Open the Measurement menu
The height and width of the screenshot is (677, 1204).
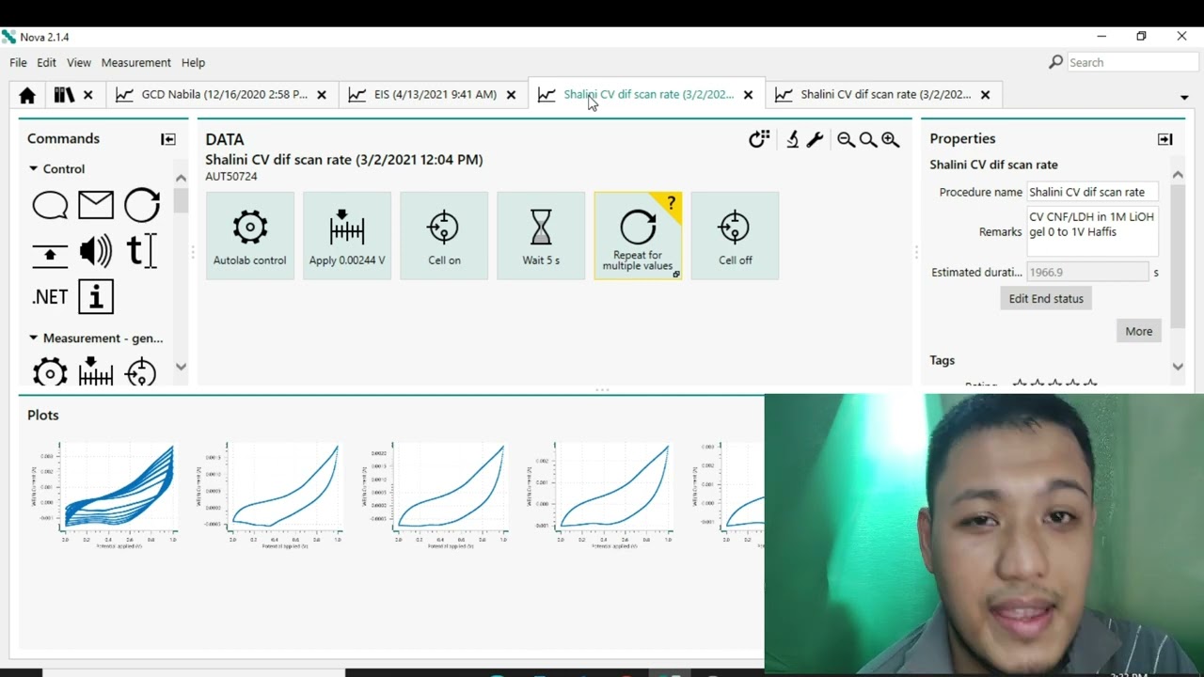tap(136, 63)
